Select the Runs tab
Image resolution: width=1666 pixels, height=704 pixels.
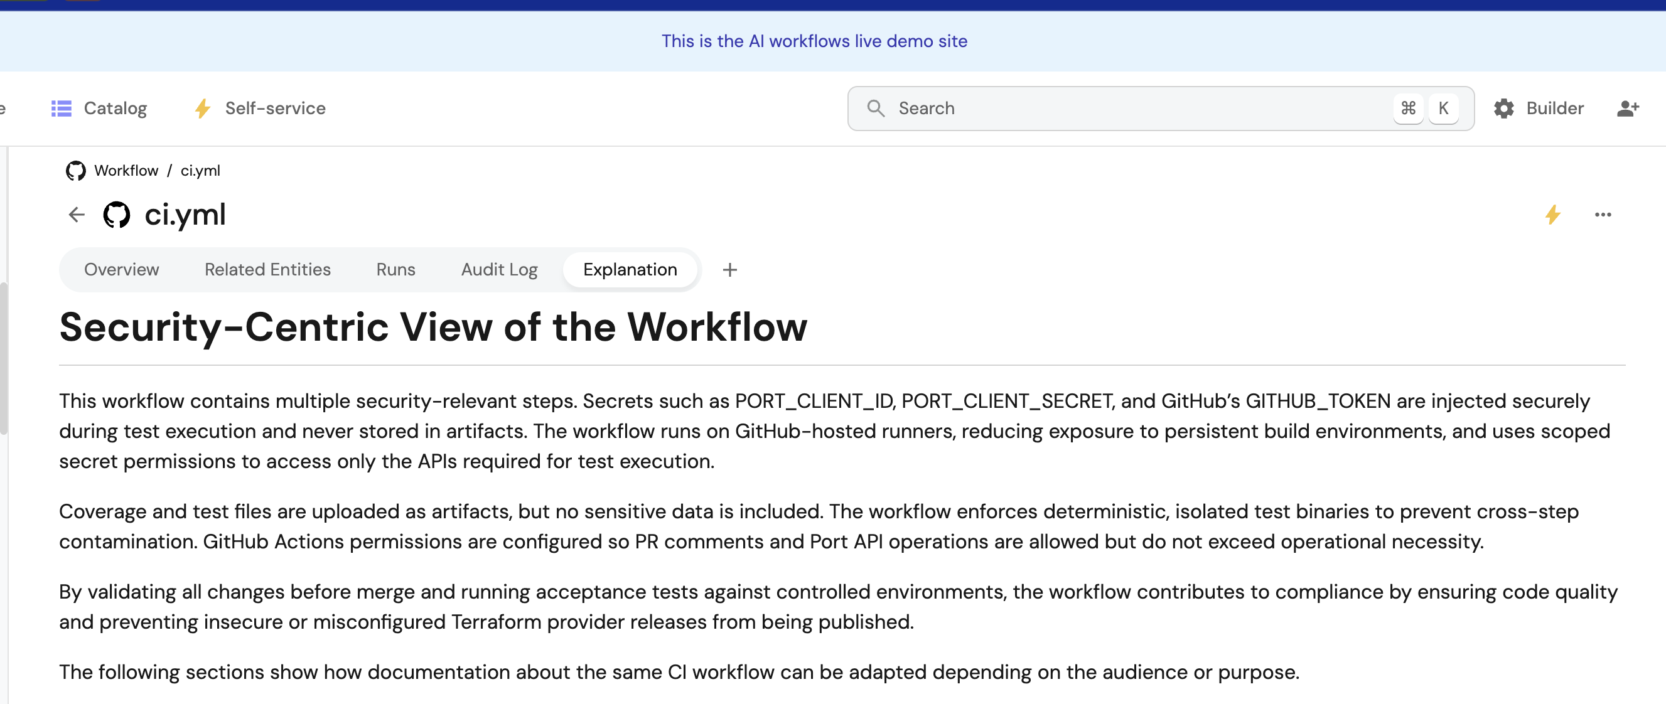point(396,270)
